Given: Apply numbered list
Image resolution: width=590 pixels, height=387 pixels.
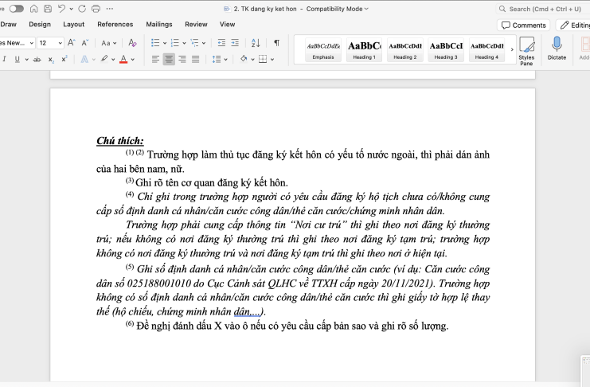Looking at the screenshot, I should tap(175, 43).
